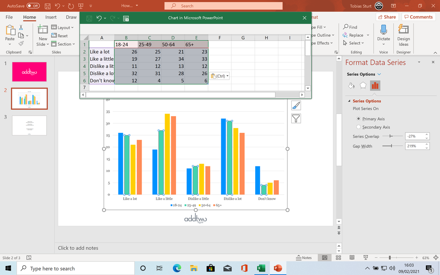This screenshot has width=440, height=275.
Task: Click the Comments button
Action: coord(418,17)
